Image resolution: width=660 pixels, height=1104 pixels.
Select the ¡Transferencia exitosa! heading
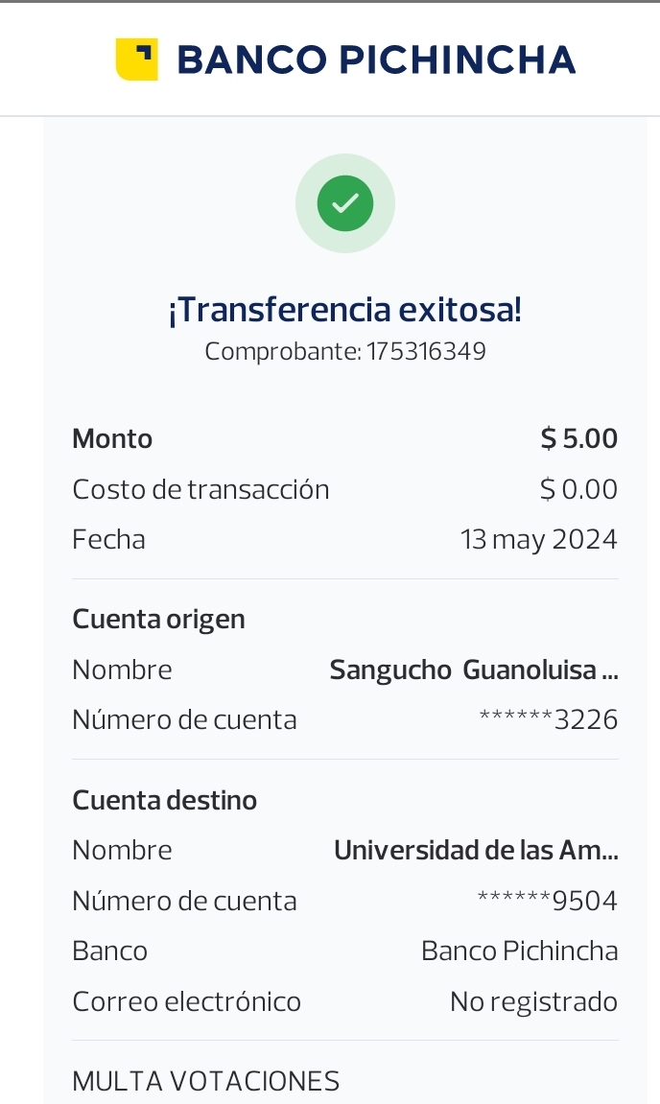[345, 310]
